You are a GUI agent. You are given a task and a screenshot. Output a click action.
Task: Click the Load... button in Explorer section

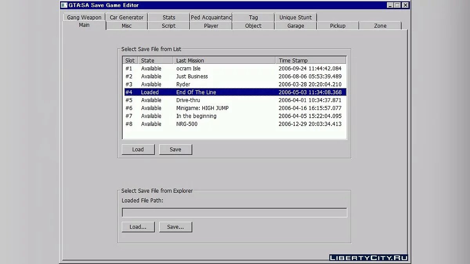point(138,227)
